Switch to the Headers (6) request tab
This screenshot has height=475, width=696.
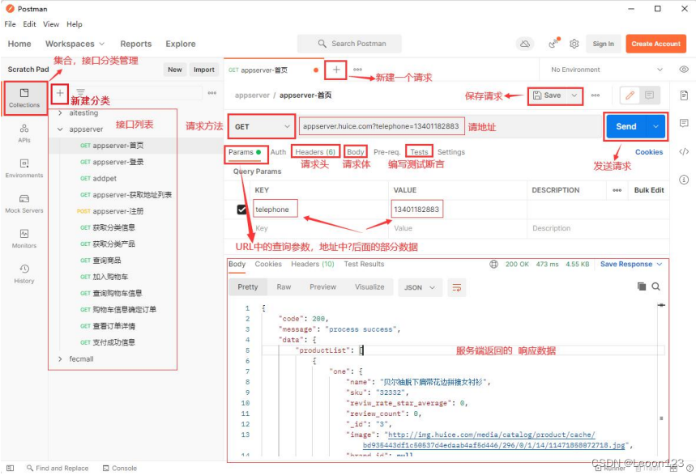(x=315, y=151)
